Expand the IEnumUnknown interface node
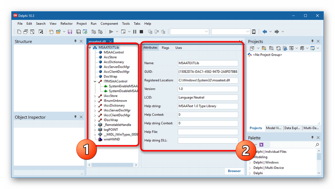 click(x=95, y=100)
